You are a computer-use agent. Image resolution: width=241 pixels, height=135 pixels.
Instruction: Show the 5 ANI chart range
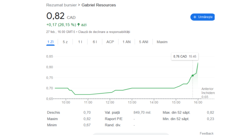(x=144, y=42)
